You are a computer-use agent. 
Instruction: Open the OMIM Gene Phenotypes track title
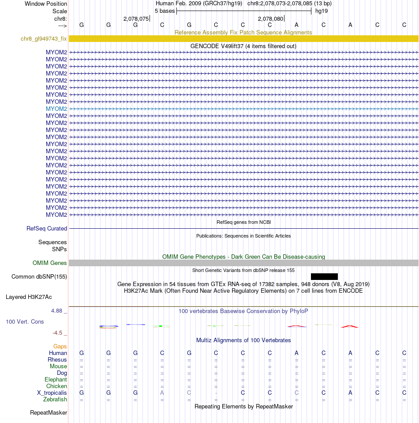pos(243,257)
